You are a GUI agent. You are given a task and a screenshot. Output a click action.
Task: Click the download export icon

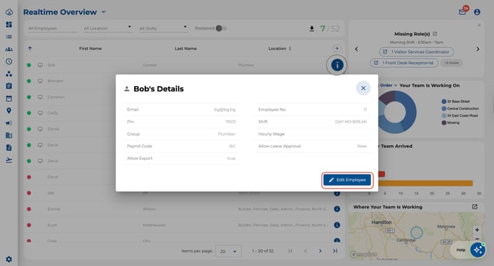[x=312, y=29]
